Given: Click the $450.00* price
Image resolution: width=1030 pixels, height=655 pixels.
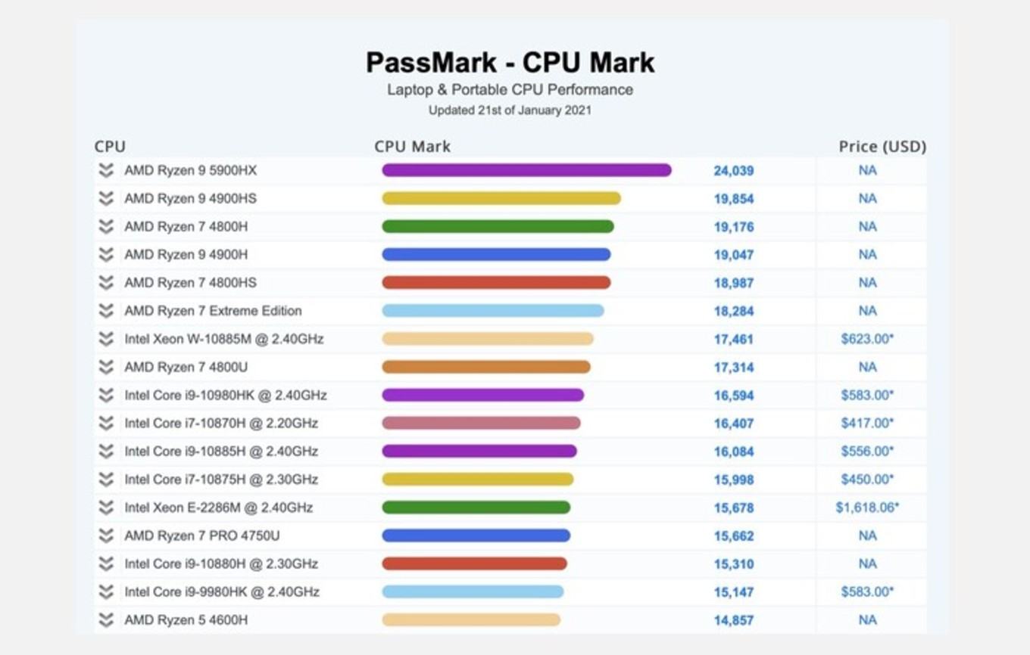Looking at the screenshot, I should tap(867, 479).
